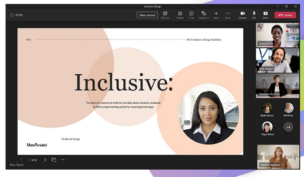Open the slide grid view icon
This screenshot has height=177, width=304.
click(x=54, y=160)
